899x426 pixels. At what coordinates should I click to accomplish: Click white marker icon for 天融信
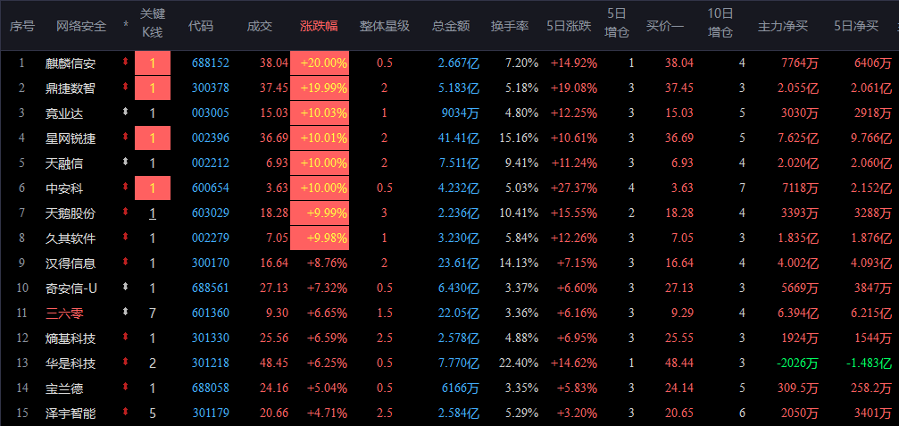[x=126, y=163]
